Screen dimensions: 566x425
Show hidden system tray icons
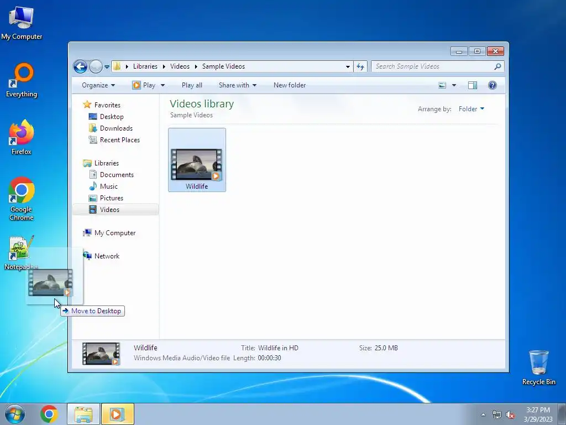tap(483, 414)
